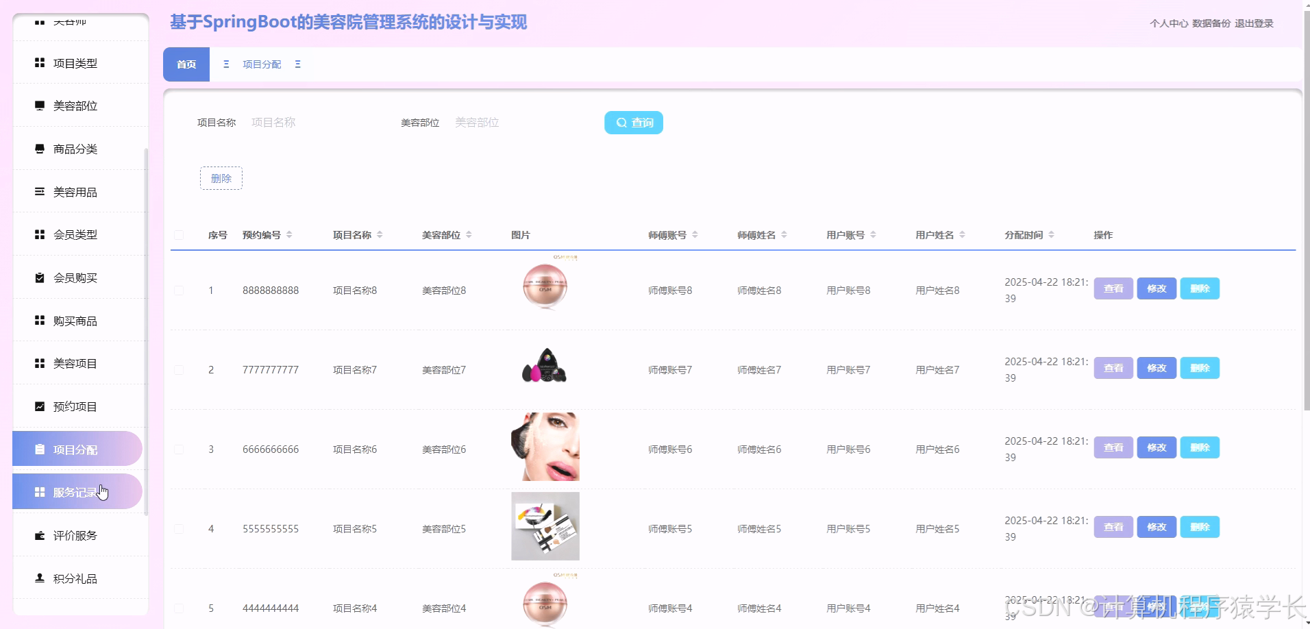Sort by 预约编号 column arrows
Screen dimensions: 1310x629
pyautogui.click(x=289, y=235)
